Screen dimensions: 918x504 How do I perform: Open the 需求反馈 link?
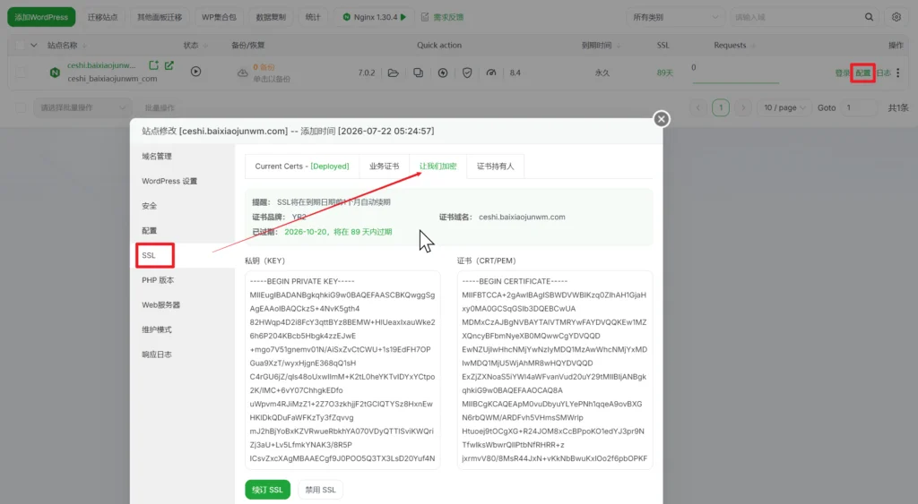(x=448, y=17)
